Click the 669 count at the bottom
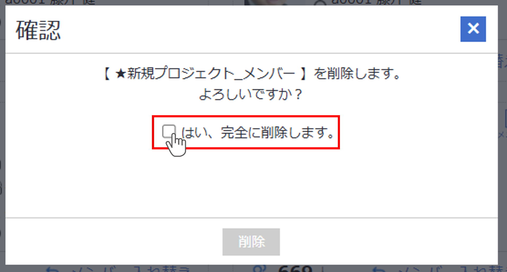The image size is (507, 272). click(x=295, y=269)
